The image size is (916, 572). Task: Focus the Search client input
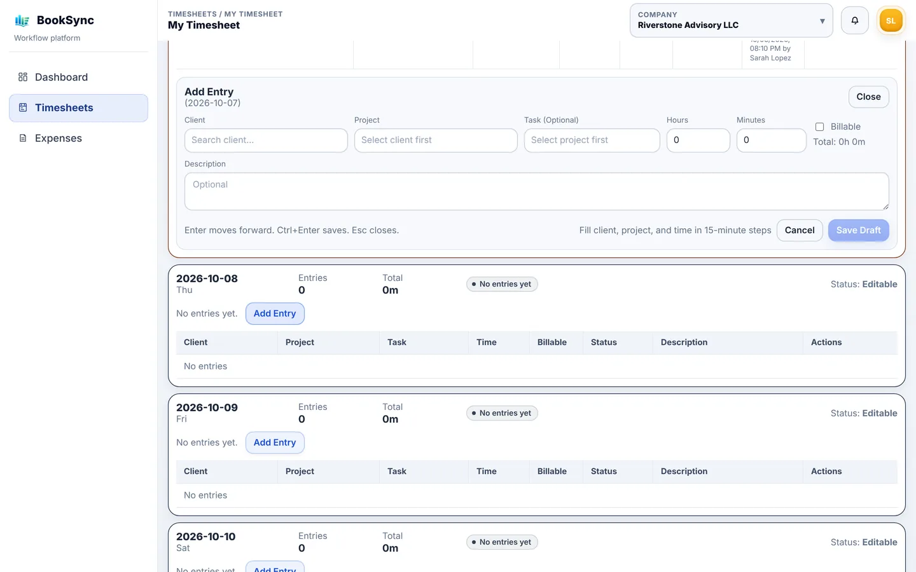[x=266, y=140]
